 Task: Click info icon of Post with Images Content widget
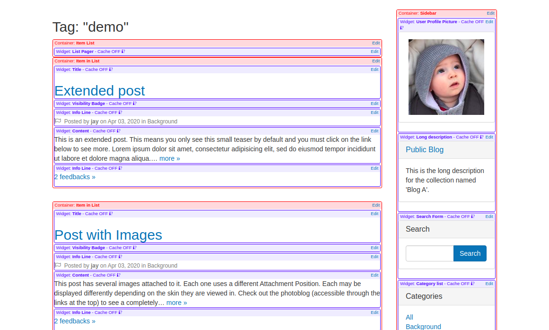[x=118, y=275]
